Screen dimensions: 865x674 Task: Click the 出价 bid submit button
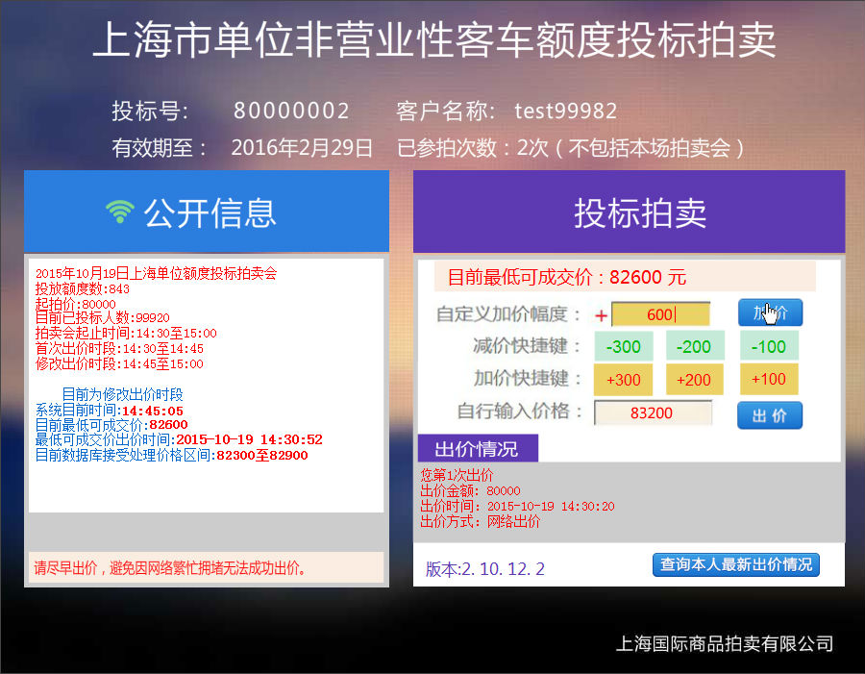[769, 415]
